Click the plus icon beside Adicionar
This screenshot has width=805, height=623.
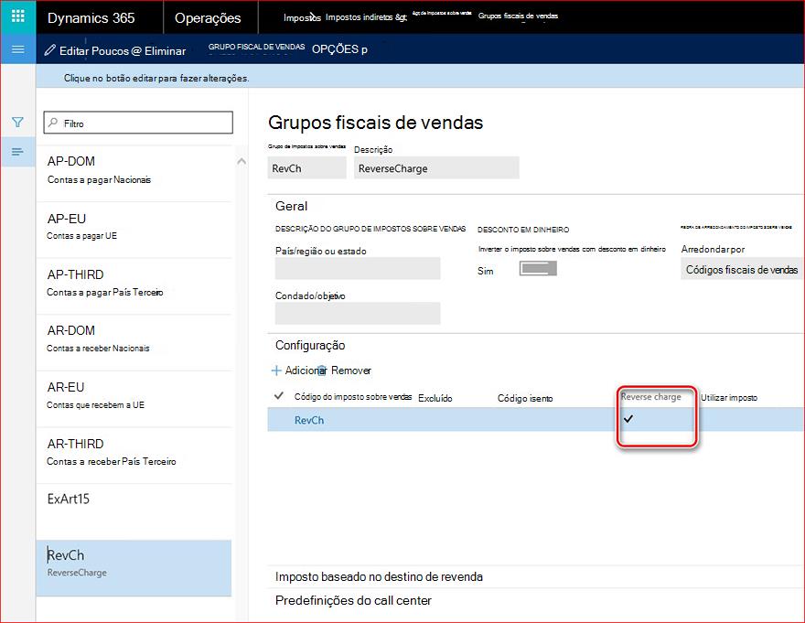tap(276, 371)
